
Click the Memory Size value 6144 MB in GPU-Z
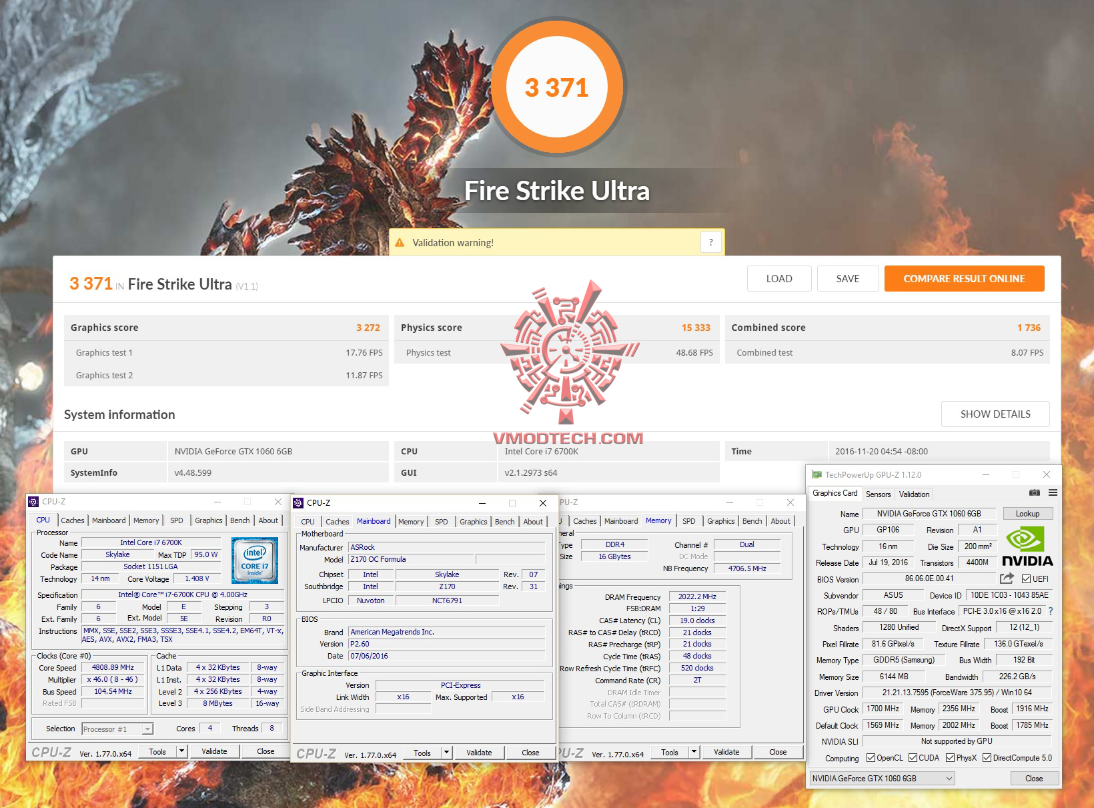pyautogui.click(x=894, y=677)
